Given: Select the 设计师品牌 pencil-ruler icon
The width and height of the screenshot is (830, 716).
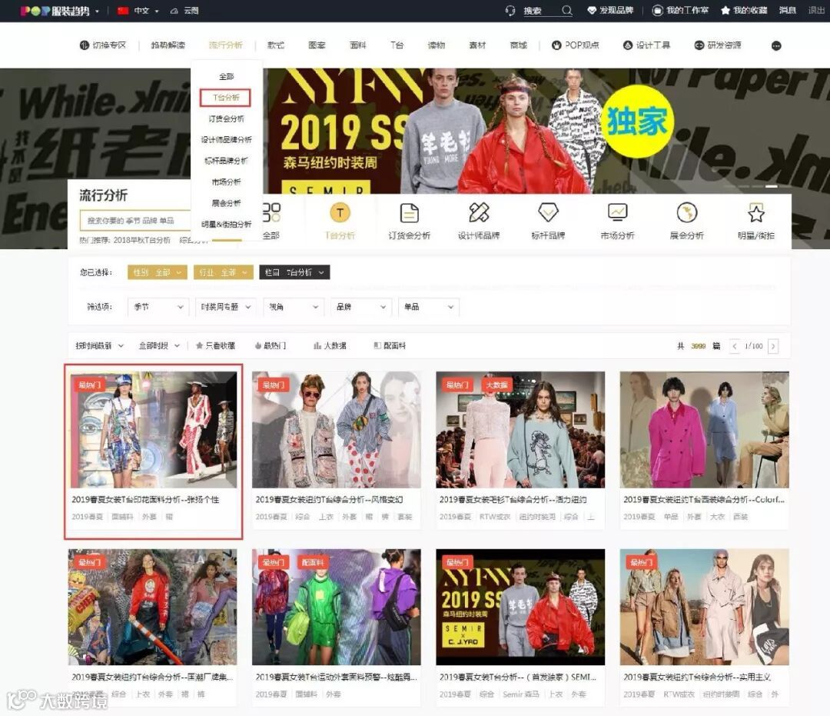Looking at the screenshot, I should click(x=479, y=213).
